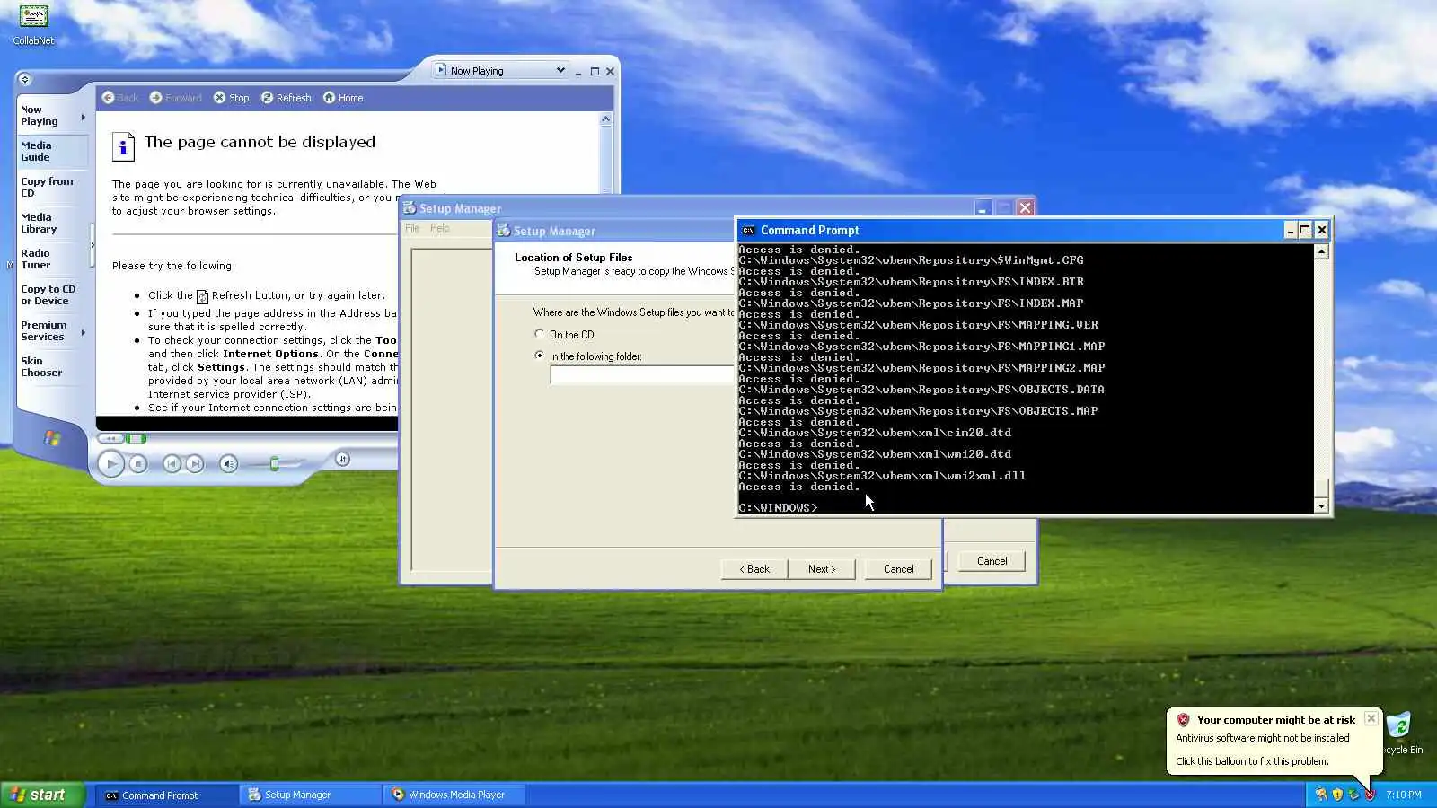Click the rear Setup Manager window title icon

[x=410, y=208]
